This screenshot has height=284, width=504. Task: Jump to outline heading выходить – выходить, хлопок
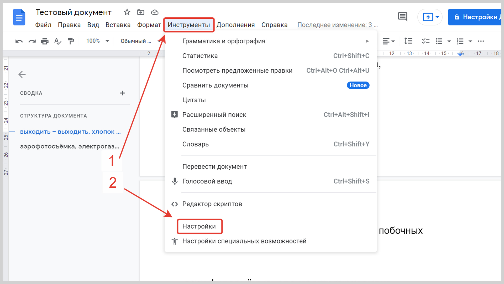[70, 132]
